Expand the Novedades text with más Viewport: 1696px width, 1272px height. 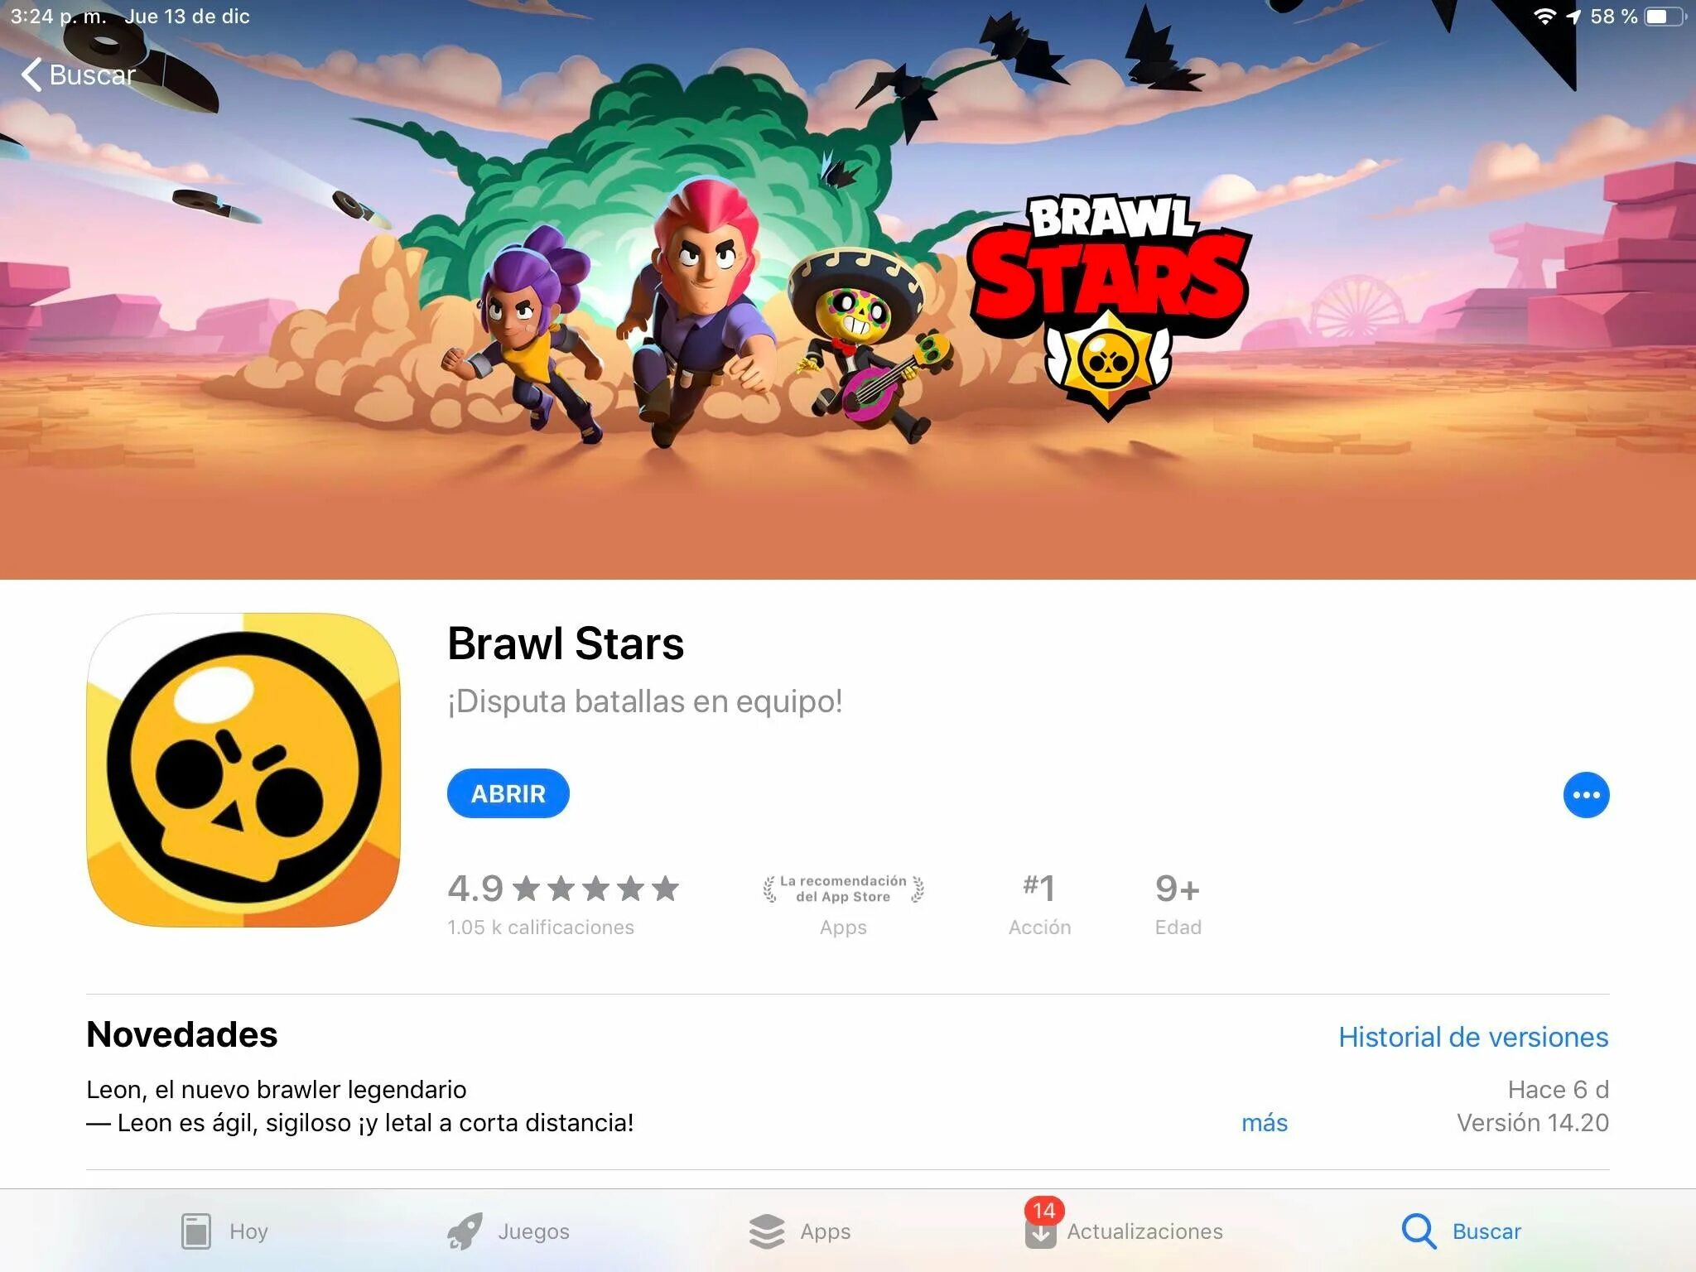[1265, 1123]
